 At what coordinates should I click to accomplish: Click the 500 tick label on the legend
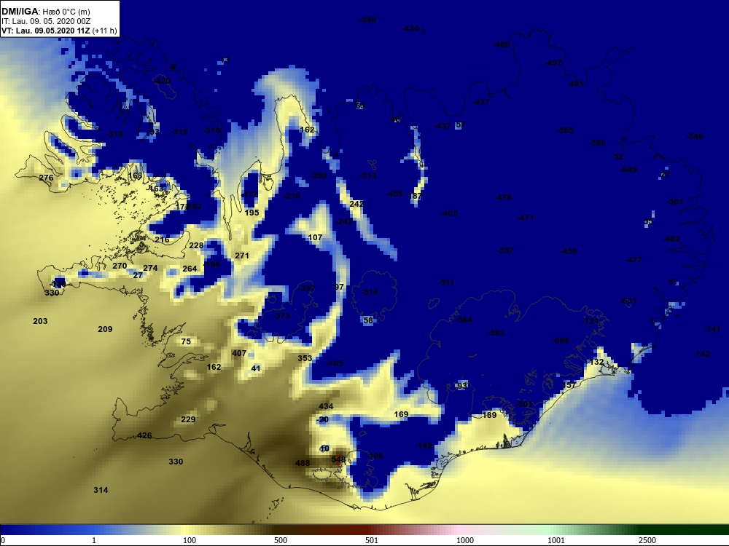(x=281, y=540)
